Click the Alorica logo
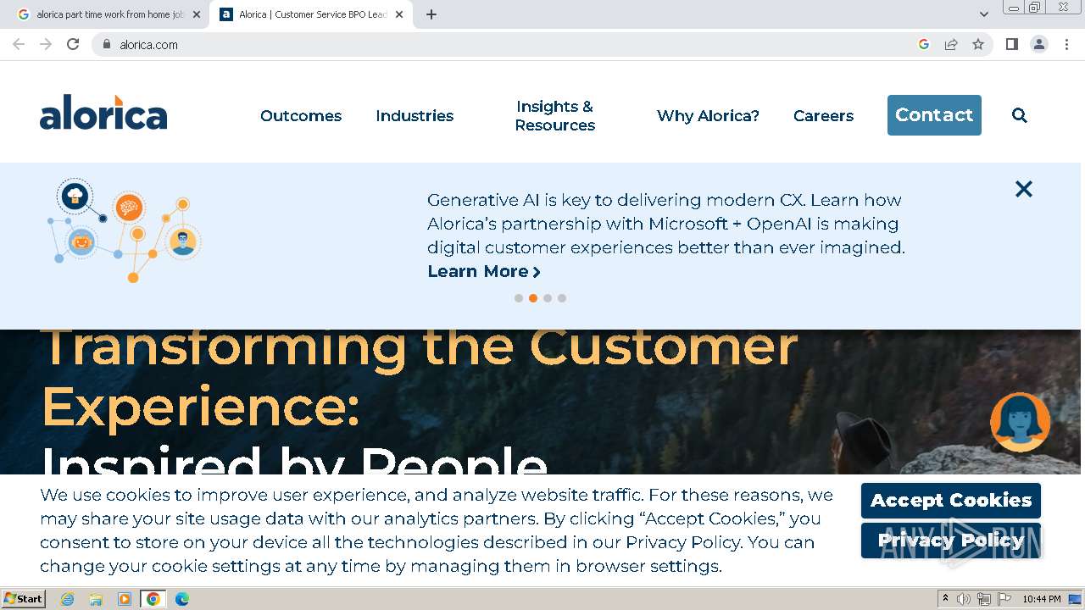The image size is (1085, 610). 103,113
